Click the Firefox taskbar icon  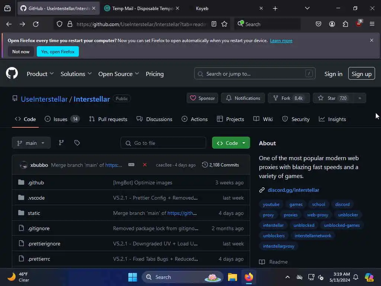tap(249, 277)
